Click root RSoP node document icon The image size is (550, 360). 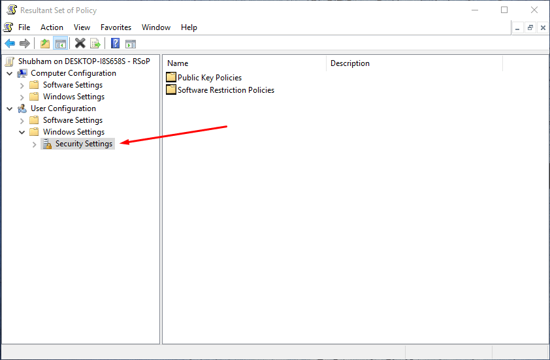click(x=10, y=61)
